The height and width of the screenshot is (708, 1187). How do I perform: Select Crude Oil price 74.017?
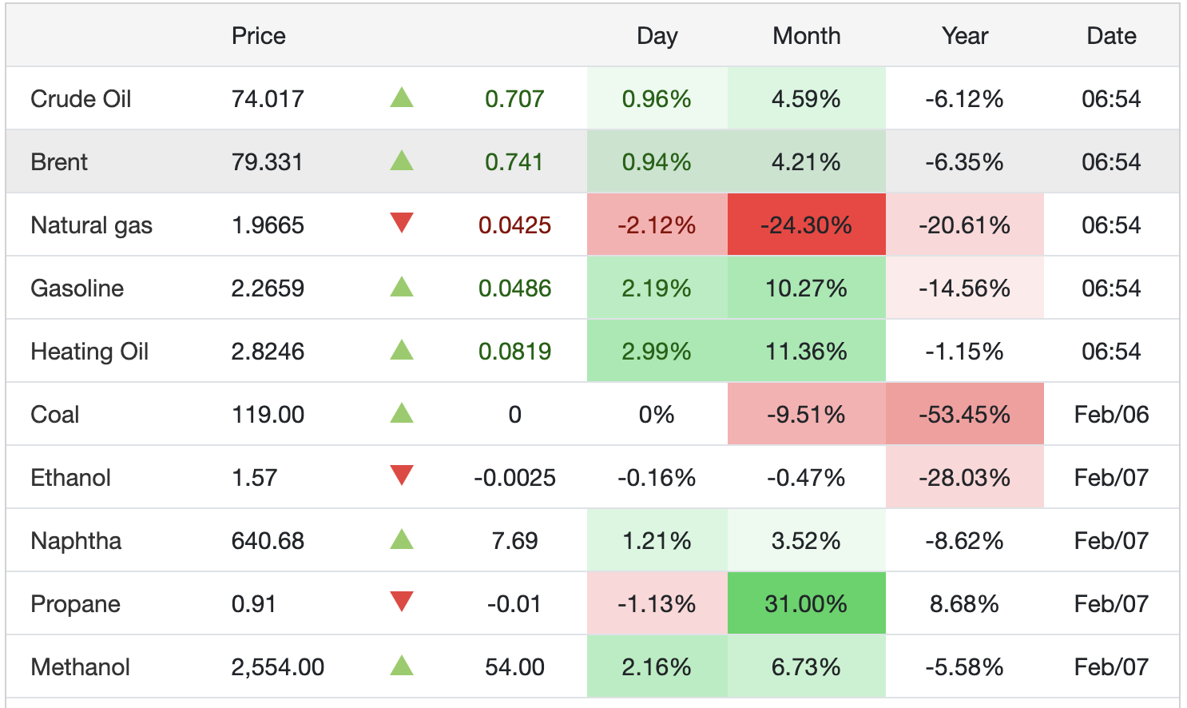[x=268, y=99]
